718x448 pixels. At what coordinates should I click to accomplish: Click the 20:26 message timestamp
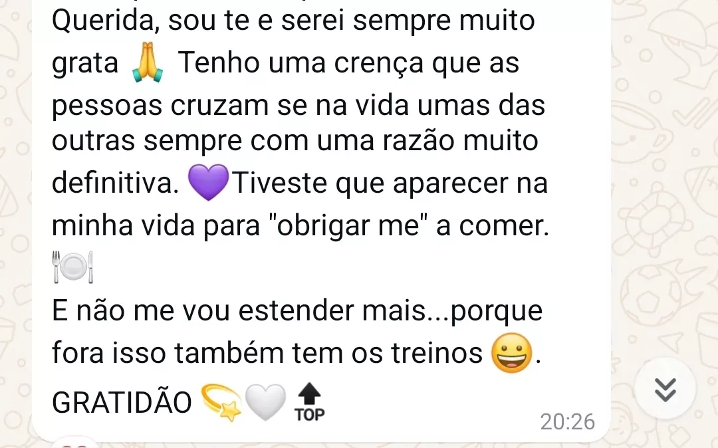[567, 421]
